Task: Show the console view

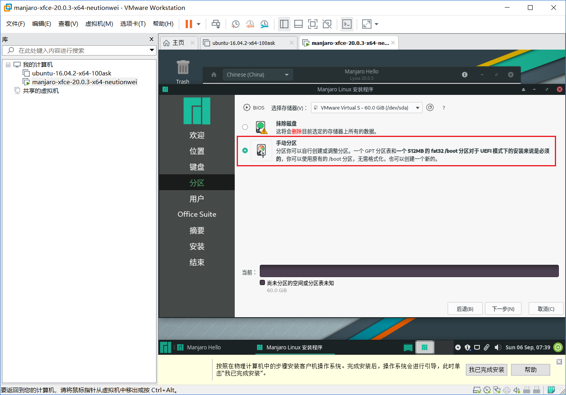Action: point(347,24)
